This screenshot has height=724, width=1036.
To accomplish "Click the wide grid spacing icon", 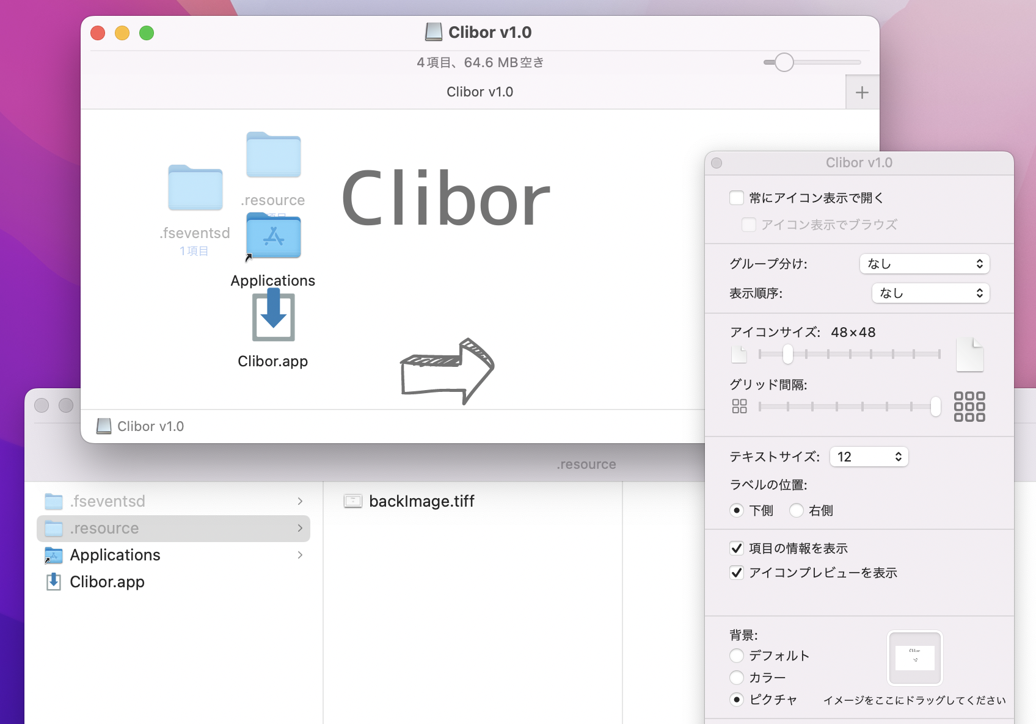I will coord(969,407).
